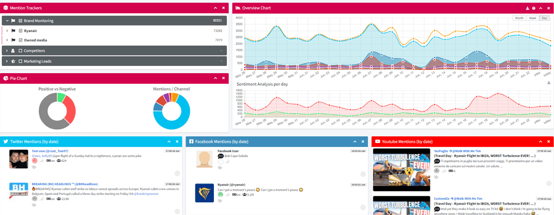Click the flag icon beside Brand Monitoring
Image resolution: width=554 pixels, height=215 pixels.
coord(13,21)
